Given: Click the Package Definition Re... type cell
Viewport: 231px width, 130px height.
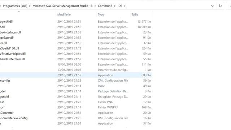Looking at the screenshot, I should pyautogui.click(x=113, y=91).
